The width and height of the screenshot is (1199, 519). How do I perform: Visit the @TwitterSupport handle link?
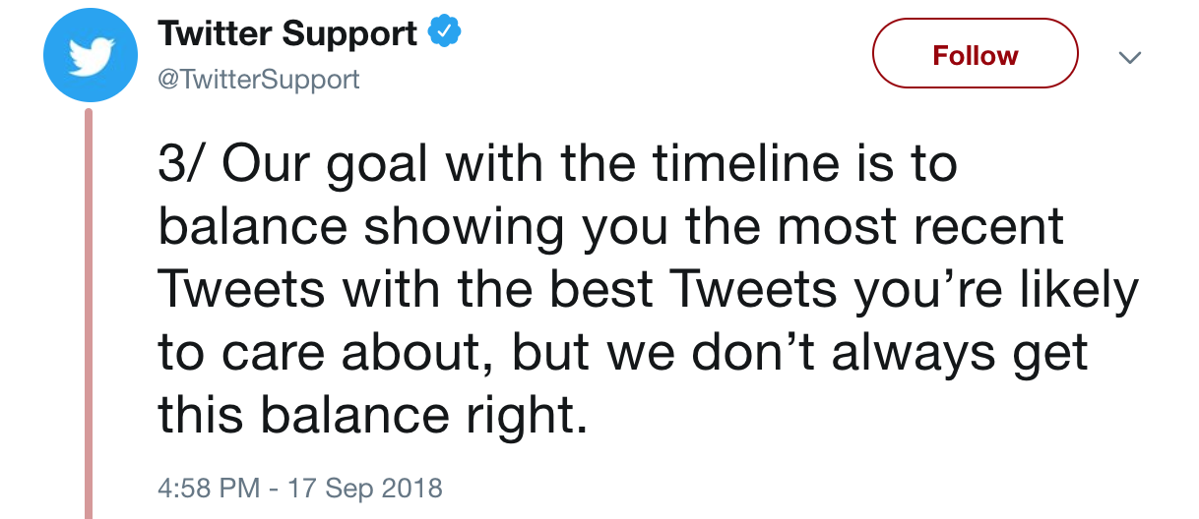pyautogui.click(x=259, y=79)
